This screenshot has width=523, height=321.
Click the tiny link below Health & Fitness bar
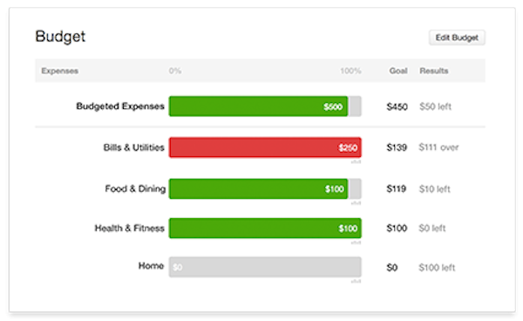coord(356,242)
